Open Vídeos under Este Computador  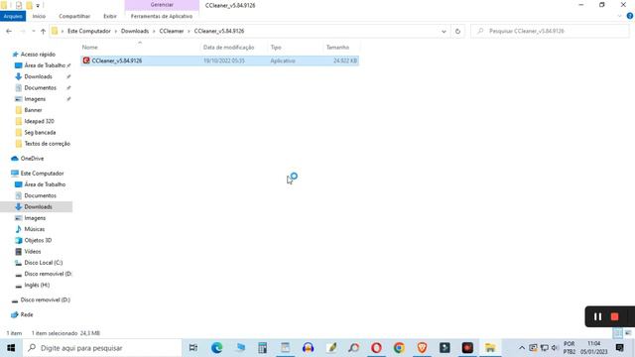(x=33, y=251)
